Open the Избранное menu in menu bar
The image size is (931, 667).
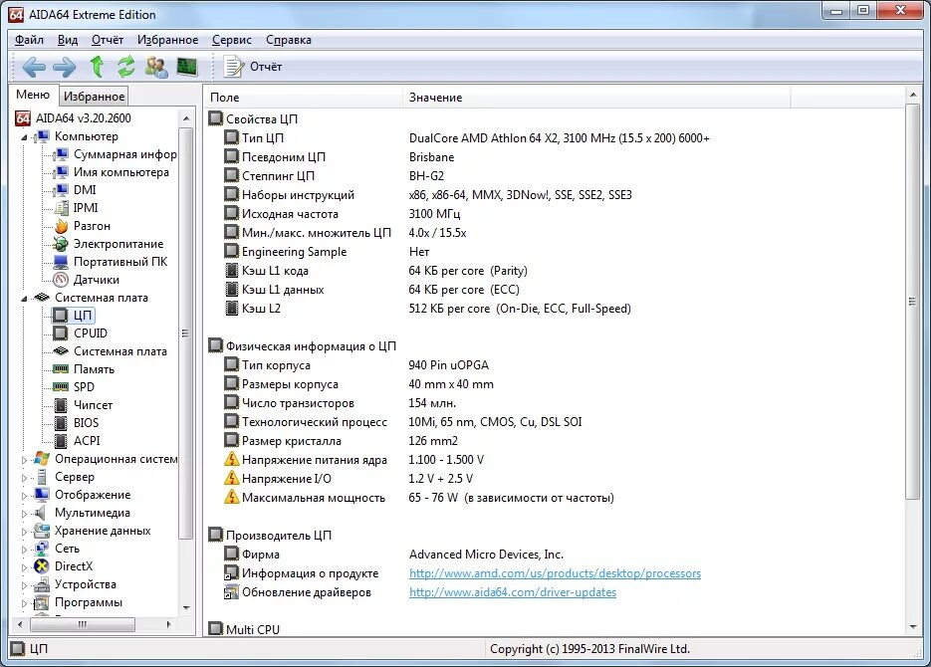tap(168, 40)
